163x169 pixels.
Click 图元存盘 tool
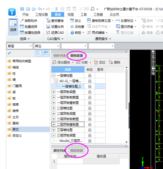[125, 27]
